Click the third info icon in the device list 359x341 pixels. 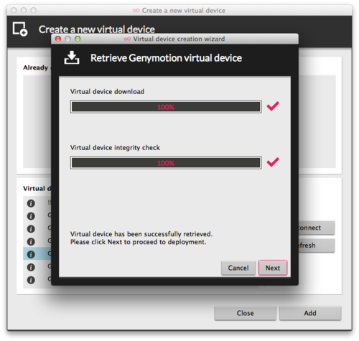click(31, 229)
